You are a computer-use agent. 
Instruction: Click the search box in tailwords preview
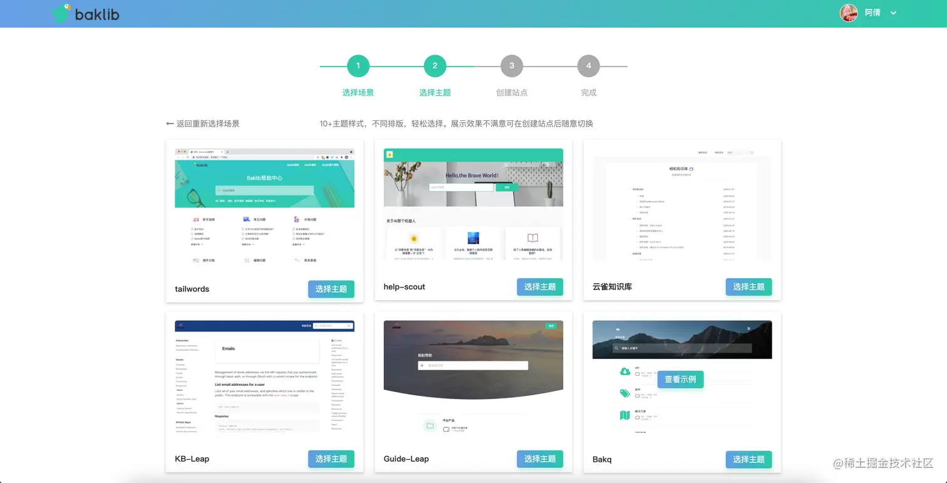(x=264, y=190)
